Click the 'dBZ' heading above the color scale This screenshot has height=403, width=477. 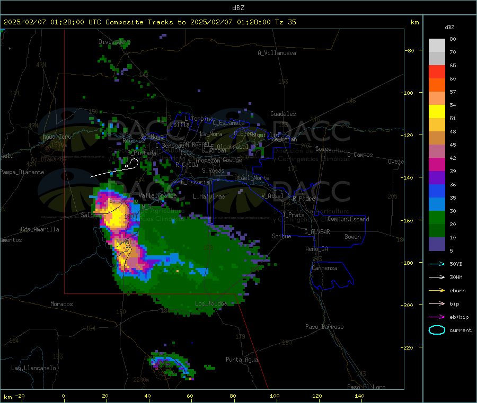coord(449,28)
